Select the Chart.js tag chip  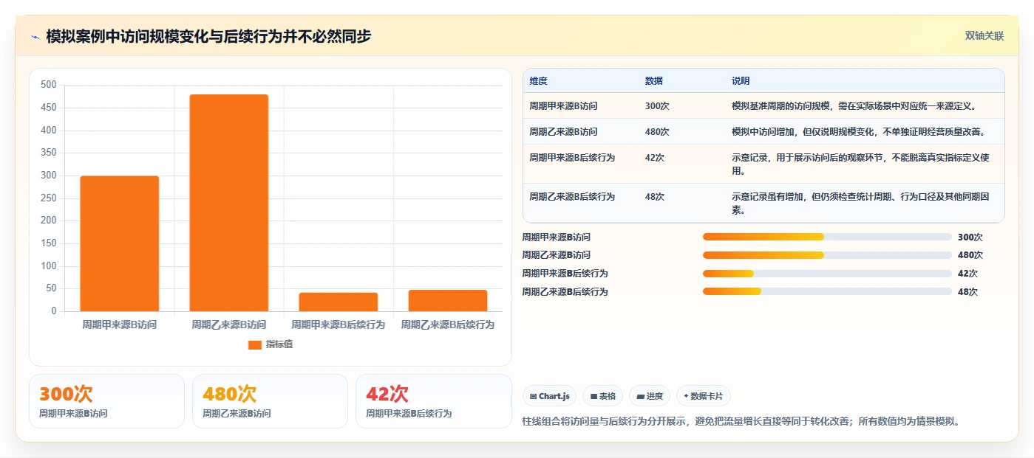550,396
